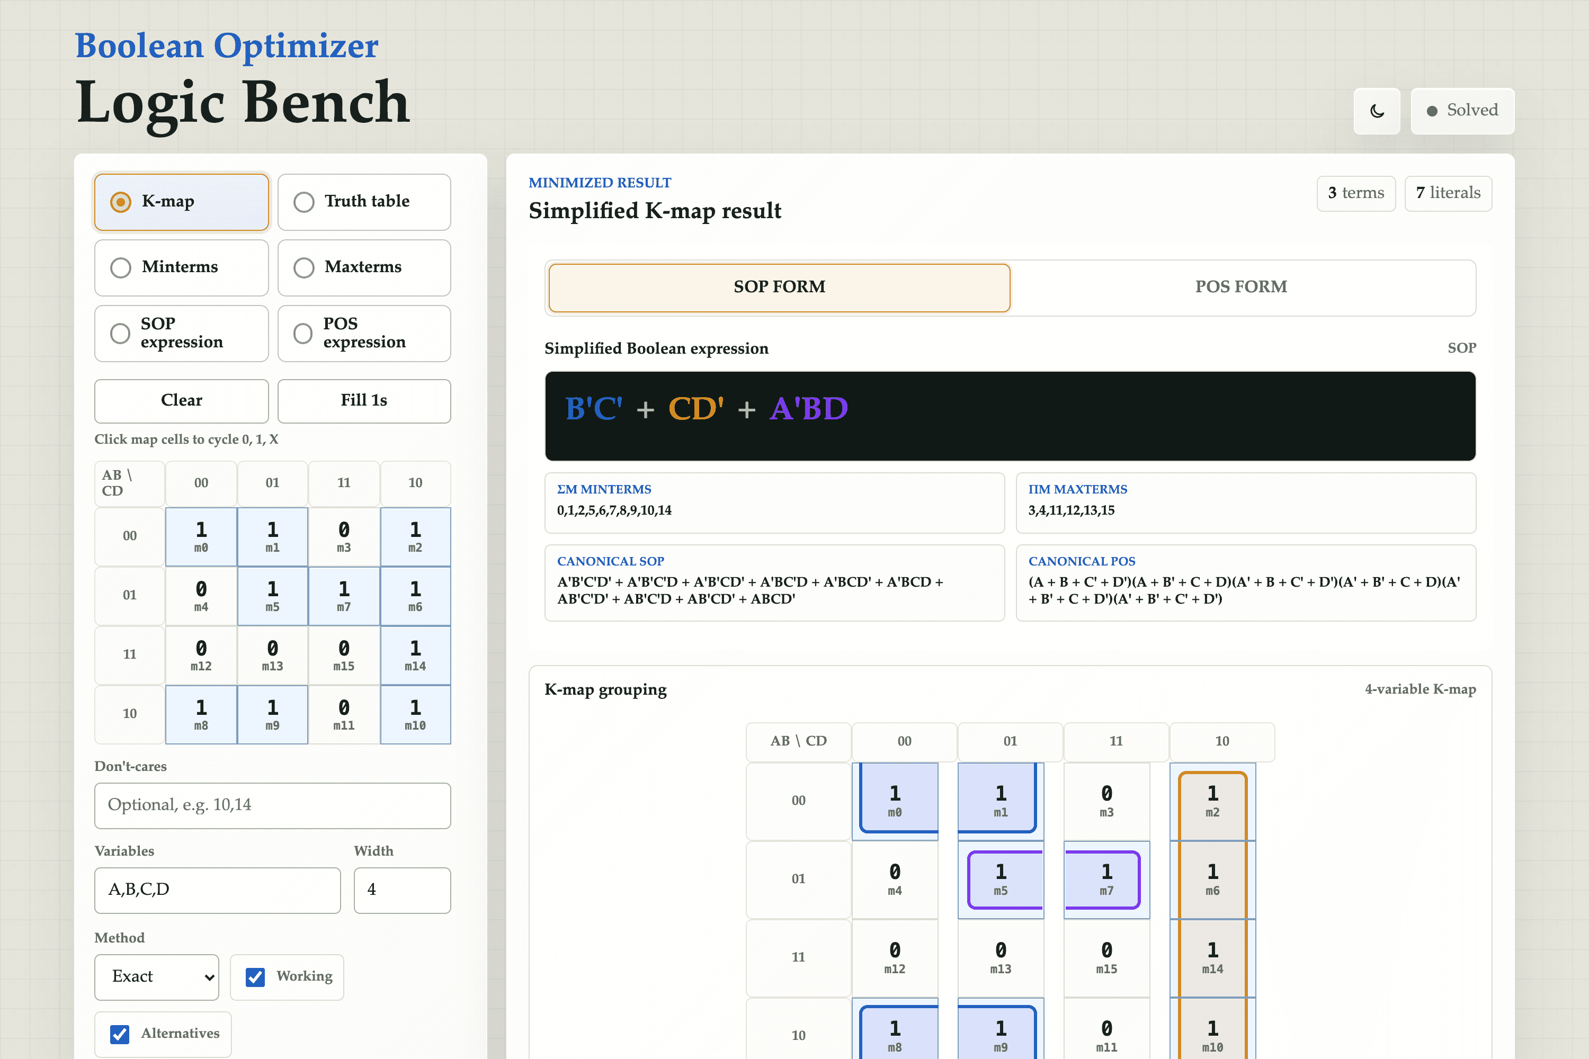Select the Truth table input mode
This screenshot has width=1589, height=1059.
point(364,202)
